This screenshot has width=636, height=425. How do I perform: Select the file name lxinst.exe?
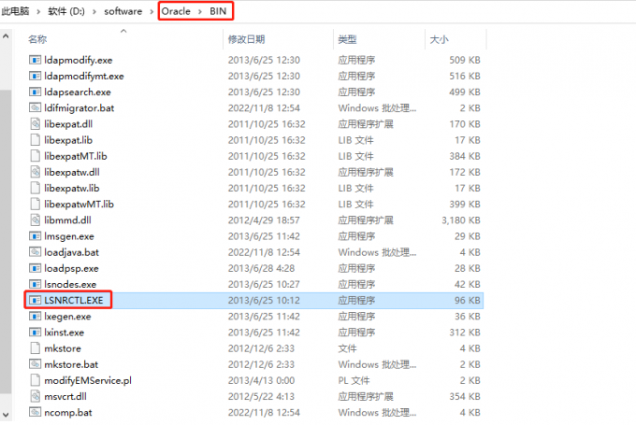[65, 333]
